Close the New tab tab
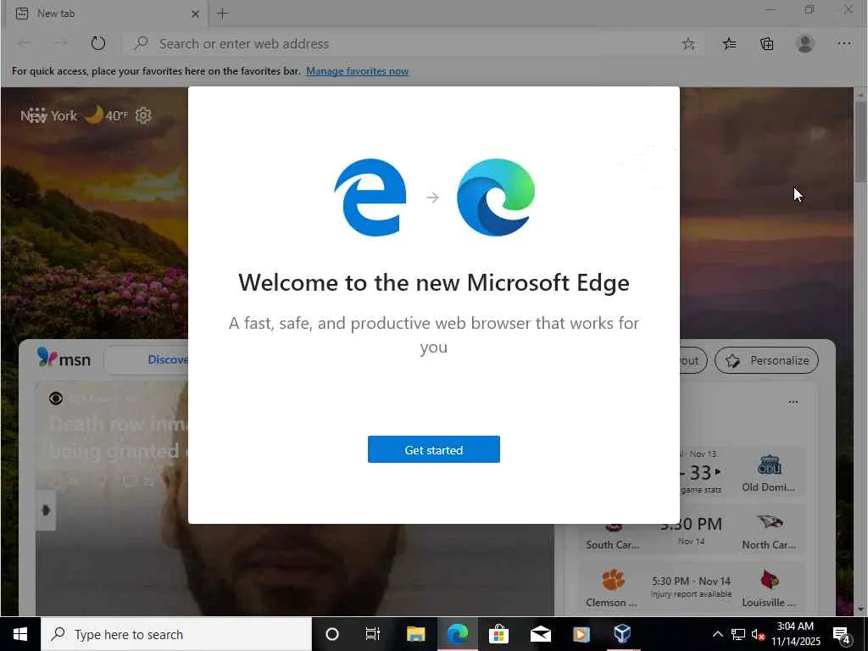The image size is (868, 651). (195, 14)
